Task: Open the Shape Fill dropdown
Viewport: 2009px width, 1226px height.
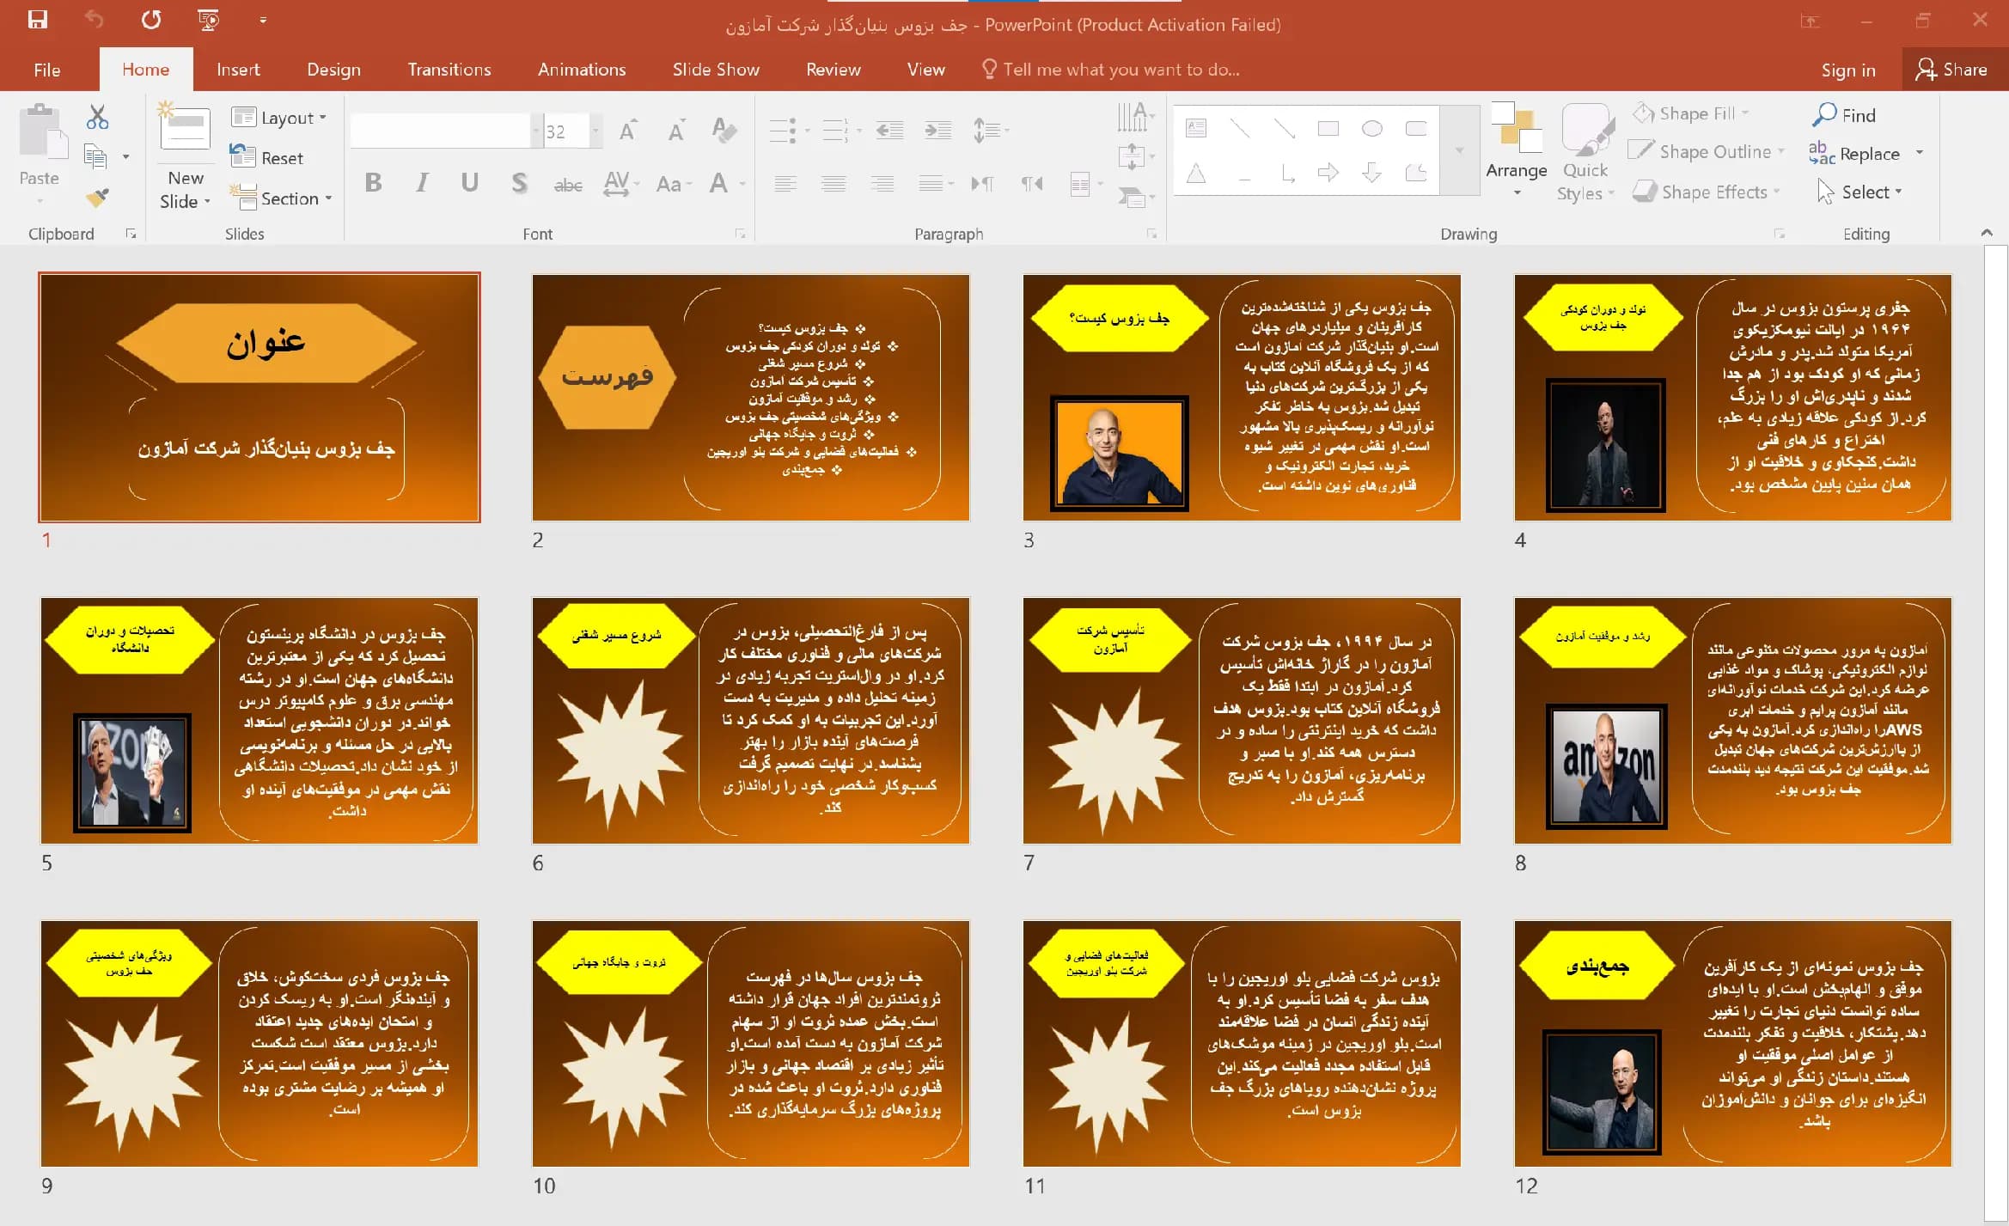Action: pos(1691,113)
